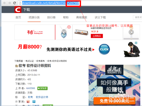Open the 考试认证 breadcrumb link

pos(30,61)
